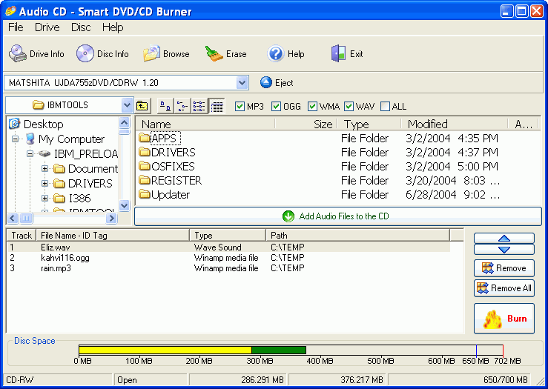548x389 pixels.
Task: Start burning with the Burn button
Action: pyautogui.click(x=504, y=319)
